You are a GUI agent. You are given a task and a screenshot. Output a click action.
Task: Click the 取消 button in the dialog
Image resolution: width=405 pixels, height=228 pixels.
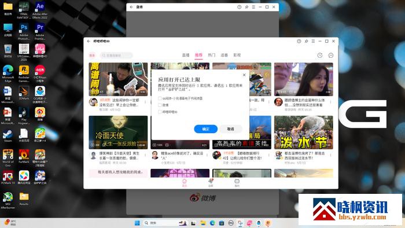[230, 129]
